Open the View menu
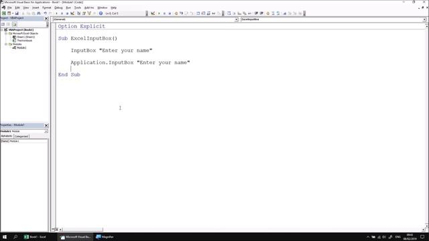This screenshot has width=429, height=241. [x=26, y=7]
